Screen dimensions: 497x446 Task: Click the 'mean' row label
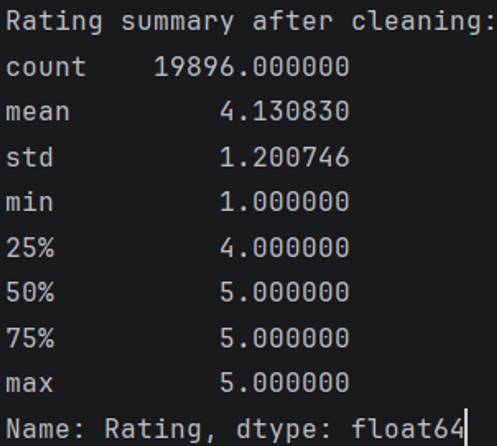tap(38, 112)
